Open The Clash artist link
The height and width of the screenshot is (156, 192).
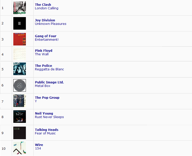coord(43,5)
